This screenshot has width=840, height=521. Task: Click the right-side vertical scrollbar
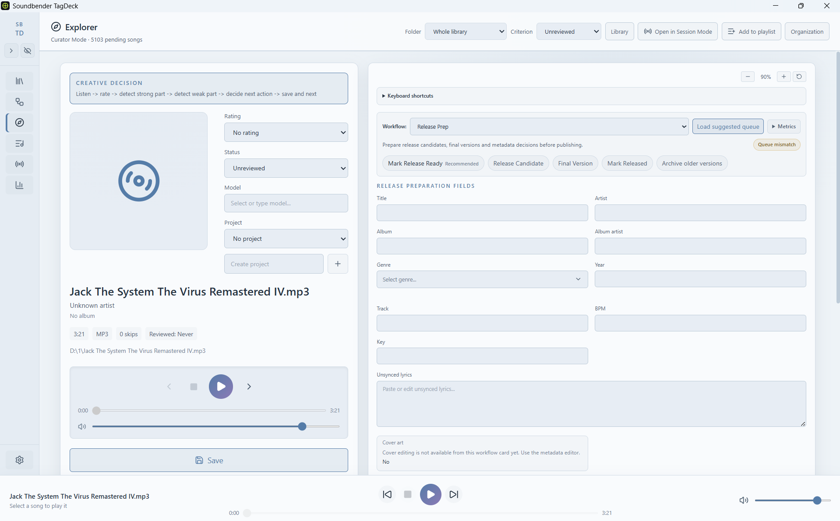(837, 177)
